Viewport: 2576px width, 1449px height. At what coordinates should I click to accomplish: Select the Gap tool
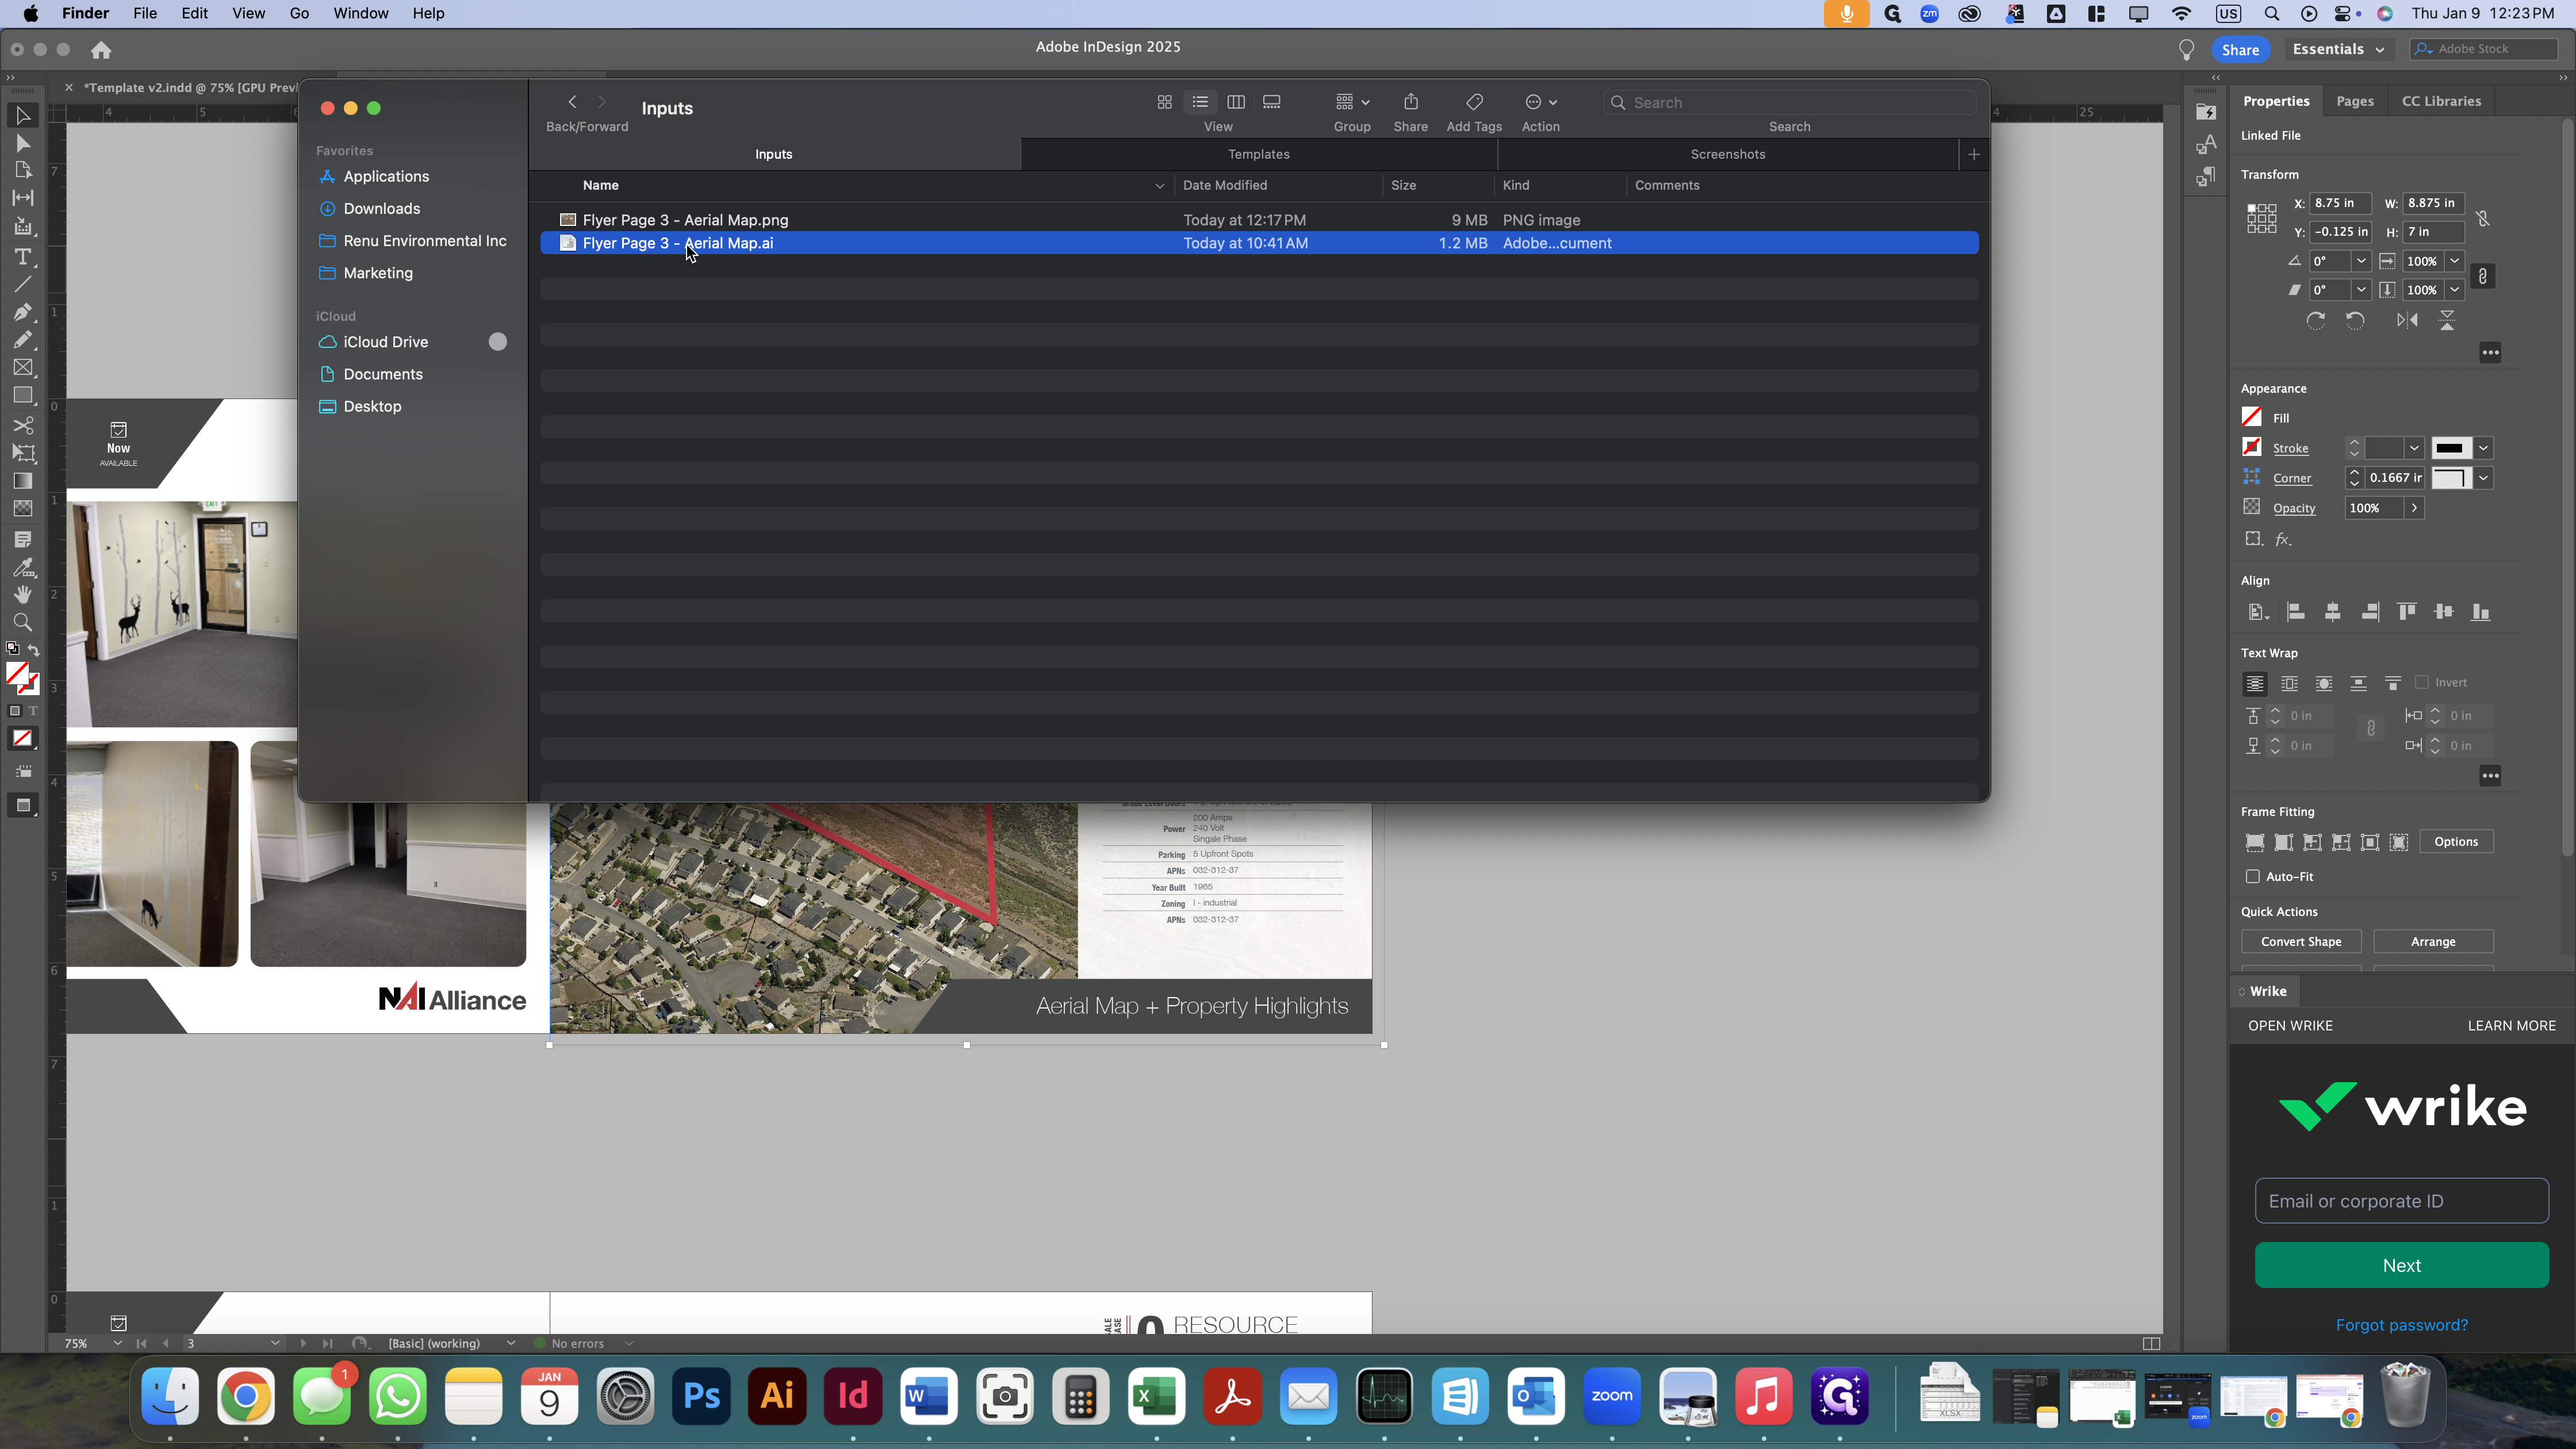pyautogui.click(x=23, y=198)
